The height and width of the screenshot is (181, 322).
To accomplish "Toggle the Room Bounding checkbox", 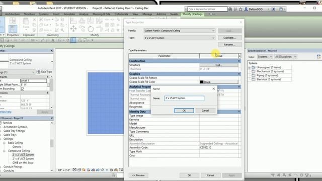I will [23, 89].
